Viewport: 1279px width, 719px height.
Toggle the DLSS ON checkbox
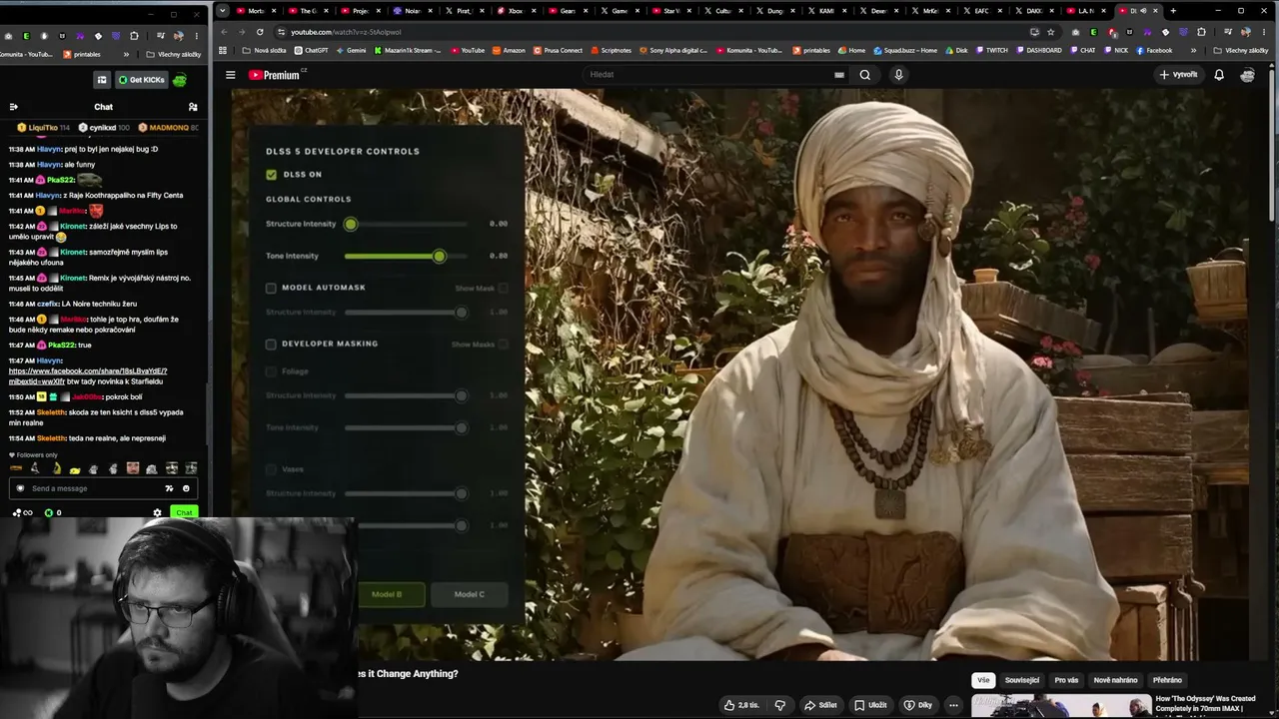[271, 175]
